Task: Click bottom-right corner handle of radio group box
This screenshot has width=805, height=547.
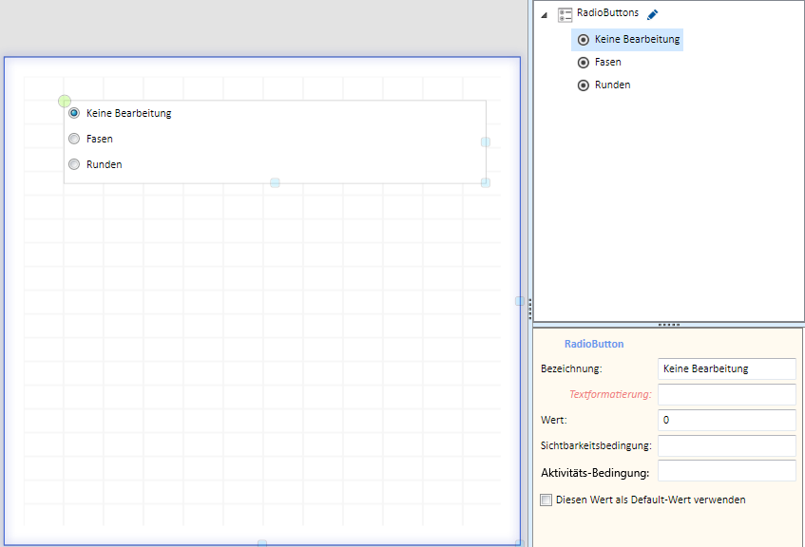Action: point(485,182)
